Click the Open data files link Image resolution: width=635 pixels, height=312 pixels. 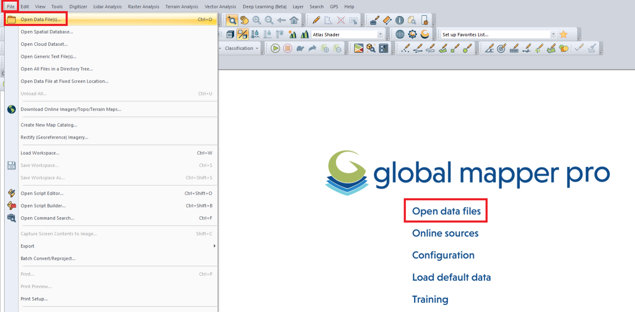click(446, 211)
